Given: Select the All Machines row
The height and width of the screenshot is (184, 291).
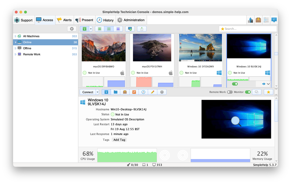Looking at the screenshot, I should 46,36.
